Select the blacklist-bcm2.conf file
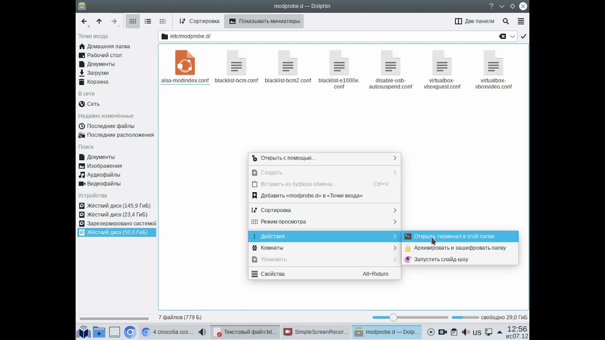The height and width of the screenshot is (340, 605). tap(288, 67)
